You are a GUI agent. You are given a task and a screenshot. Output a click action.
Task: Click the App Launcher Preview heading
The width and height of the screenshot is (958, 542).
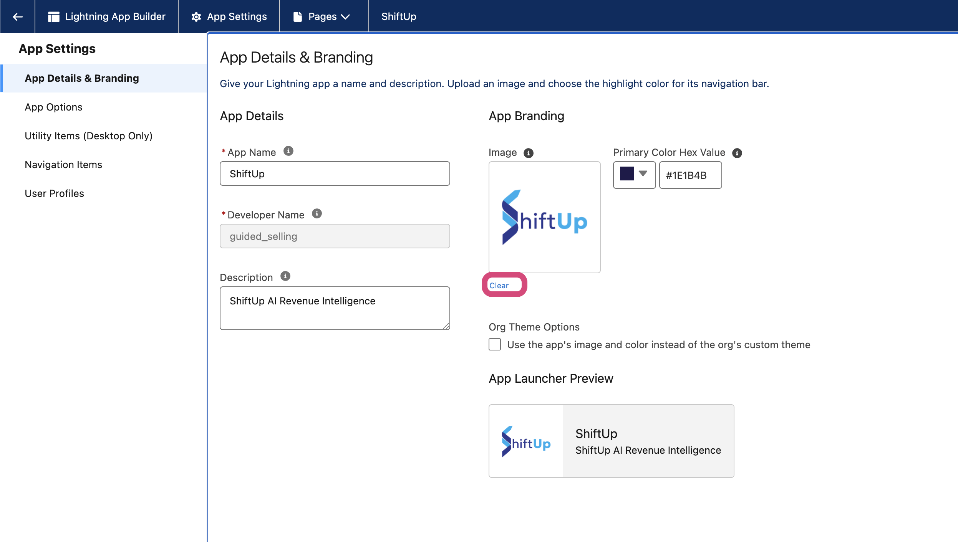click(551, 378)
